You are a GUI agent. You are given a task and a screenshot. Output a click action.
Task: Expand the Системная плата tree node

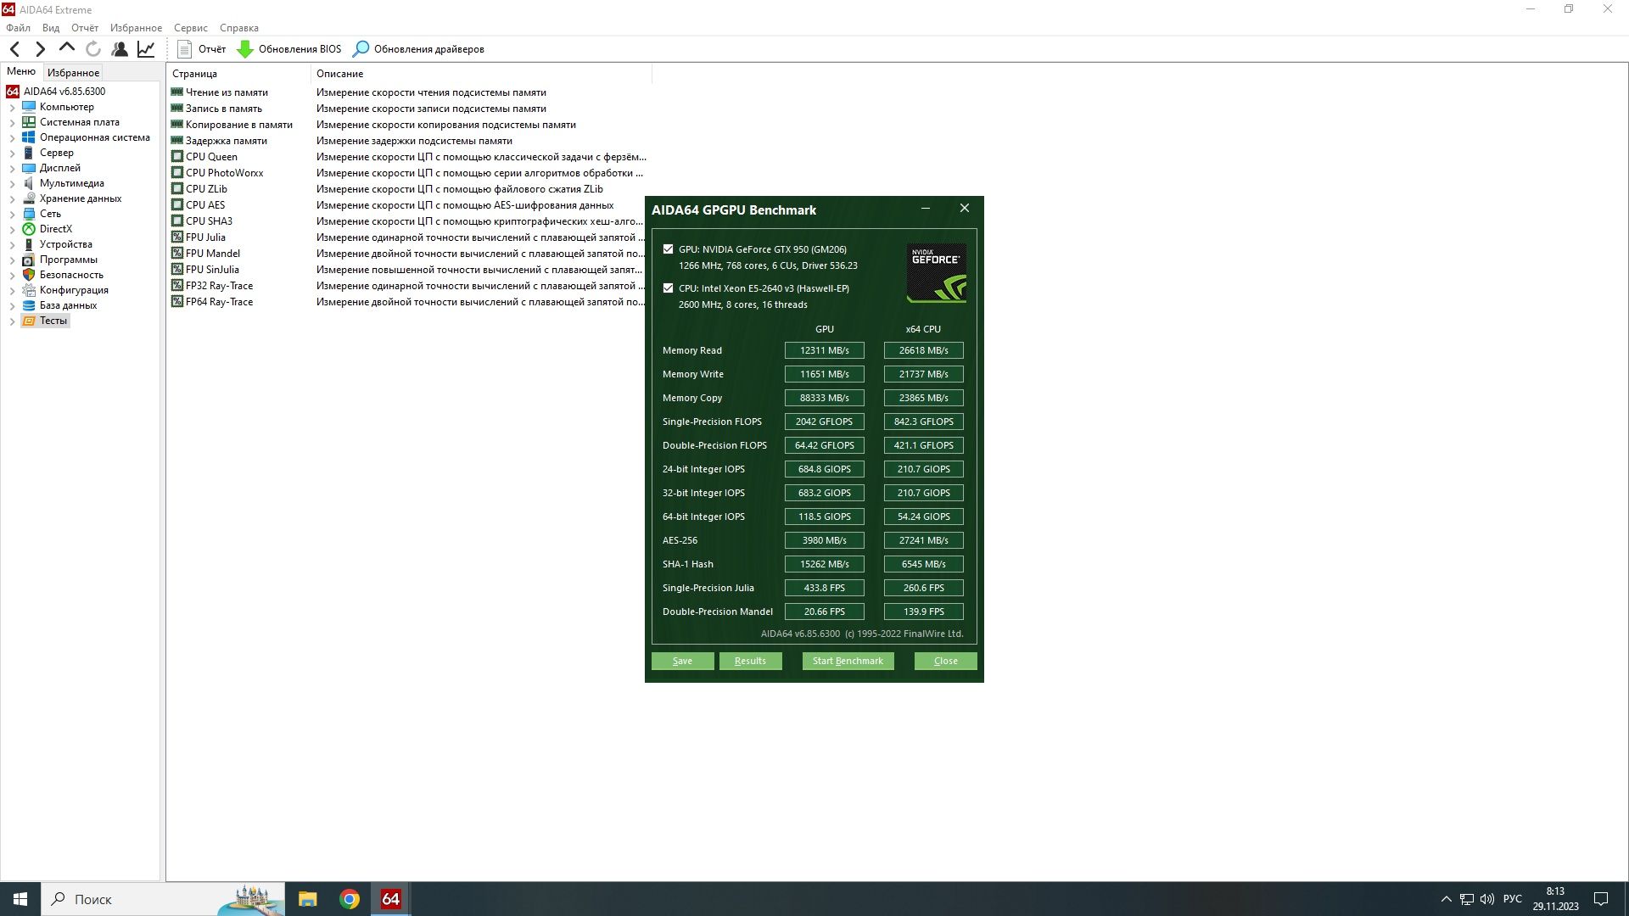pyautogui.click(x=12, y=123)
